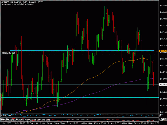The width and height of the screenshot is (167, 125).
Task: Click the '24 Nov 20:00' time label
Action: (x=140, y=123)
